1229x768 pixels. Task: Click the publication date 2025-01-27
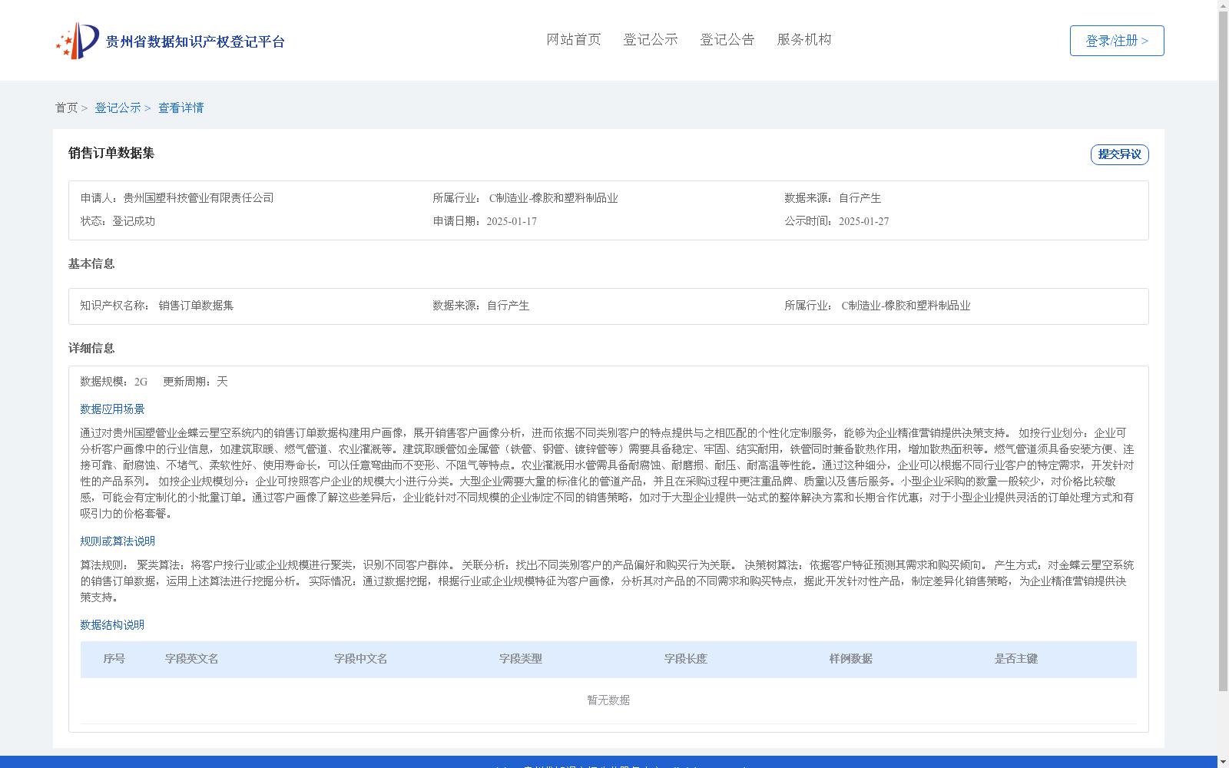coord(863,221)
